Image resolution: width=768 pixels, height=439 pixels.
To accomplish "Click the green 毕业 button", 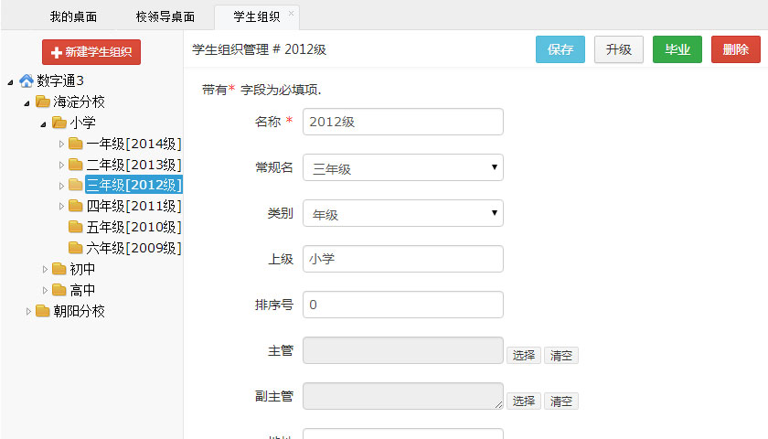I will 677,49.
